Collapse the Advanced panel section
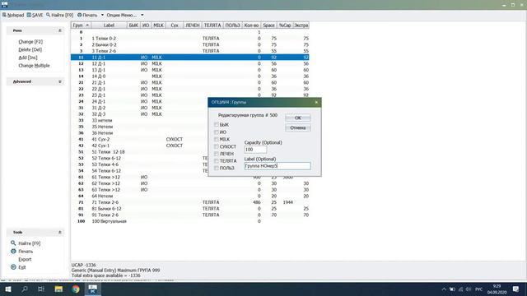This screenshot has width=527, height=296. pos(60,81)
